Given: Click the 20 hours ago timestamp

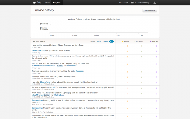Looking at the screenshot, I should click(36, 73).
